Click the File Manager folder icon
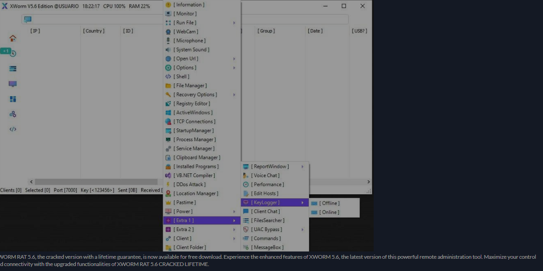Image resolution: width=543 pixels, height=271 pixels. click(168, 86)
